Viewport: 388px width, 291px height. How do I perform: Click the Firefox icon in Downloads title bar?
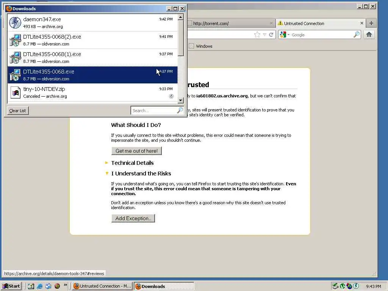pyautogui.click(x=9, y=8)
